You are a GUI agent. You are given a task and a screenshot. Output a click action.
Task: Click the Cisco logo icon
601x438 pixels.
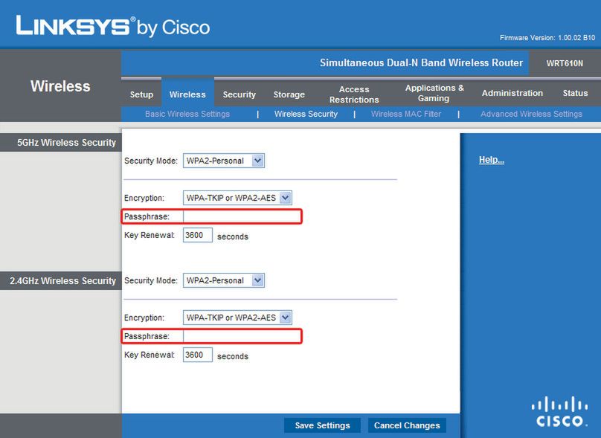click(558, 413)
